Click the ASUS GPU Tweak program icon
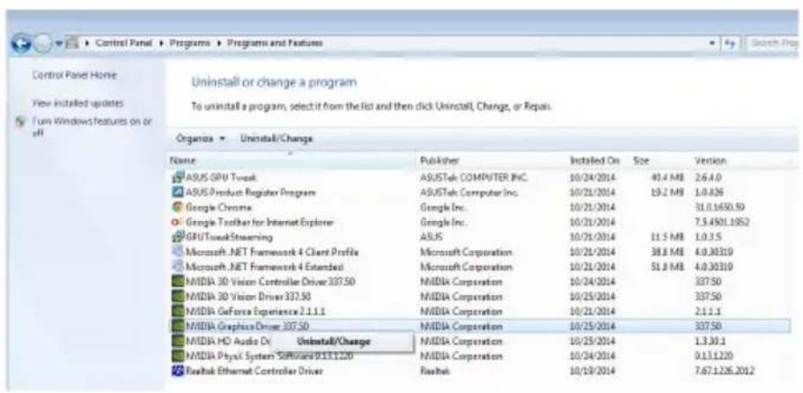 [x=177, y=177]
